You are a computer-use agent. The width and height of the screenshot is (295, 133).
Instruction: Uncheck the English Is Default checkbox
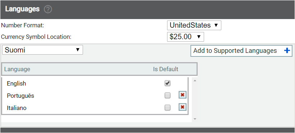pos(167,83)
